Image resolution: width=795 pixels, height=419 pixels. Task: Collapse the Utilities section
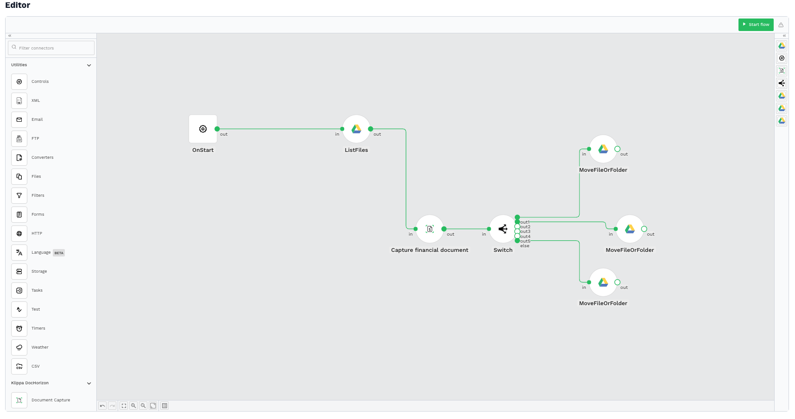[89, 65]
